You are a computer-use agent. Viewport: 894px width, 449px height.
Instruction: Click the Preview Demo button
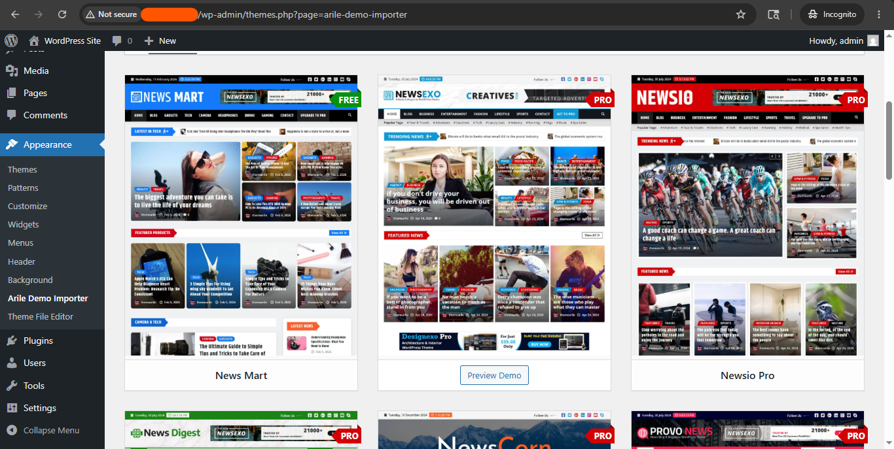(494, 375)
